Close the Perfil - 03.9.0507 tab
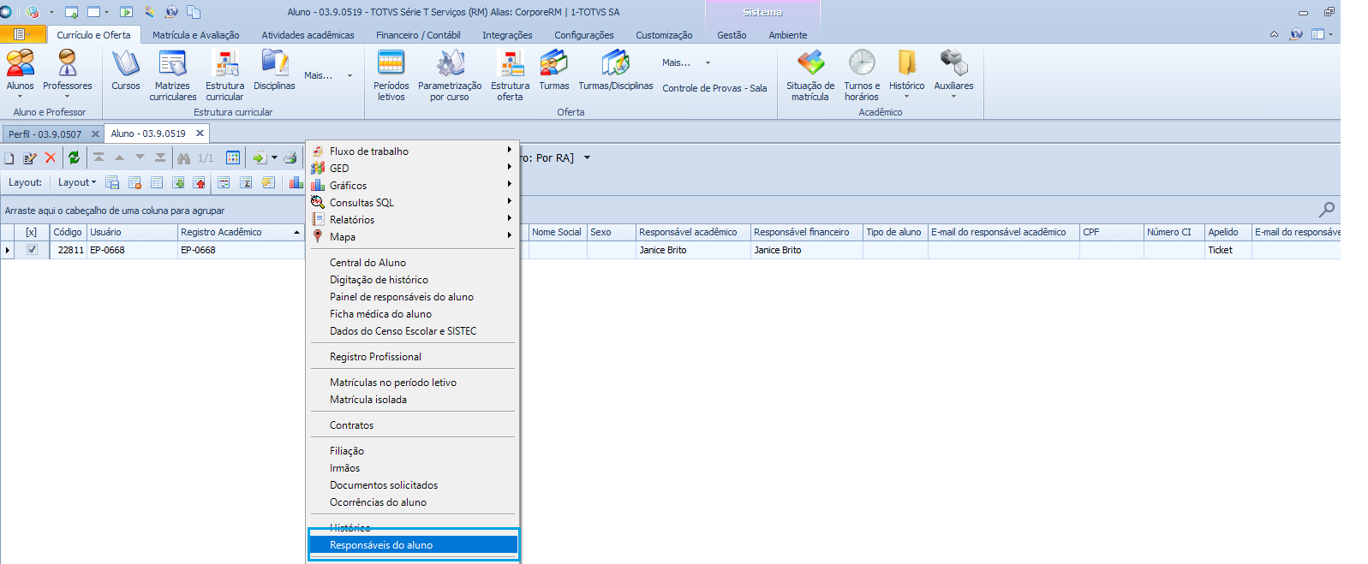The image size is (1368, 564). pyautogui.click(x=95, y=134)
